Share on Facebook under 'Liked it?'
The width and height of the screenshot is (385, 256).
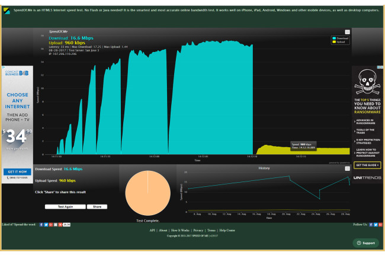click(41, 225)
